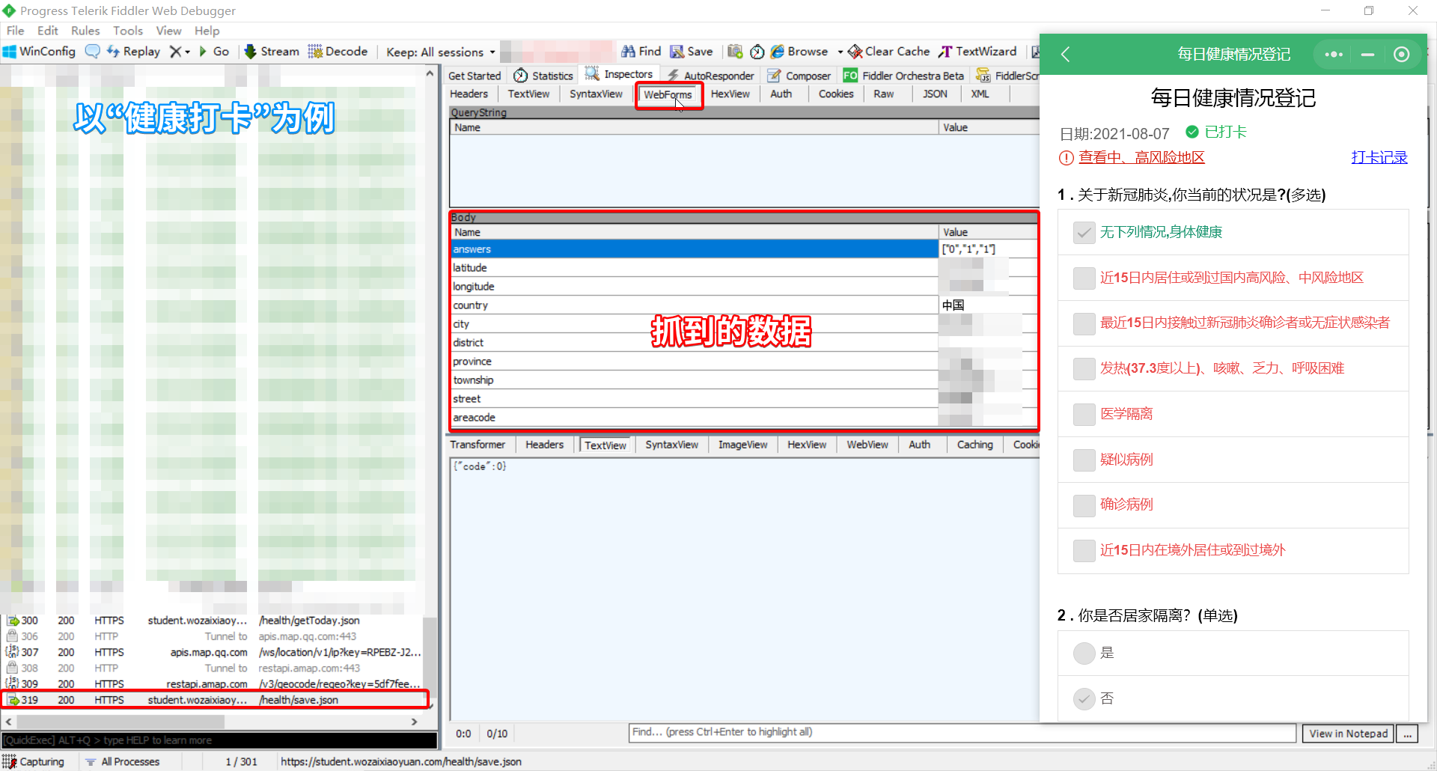Check '近15日内居住或到过国内高风险、中风险地区' option

(x=1084, y=278)
